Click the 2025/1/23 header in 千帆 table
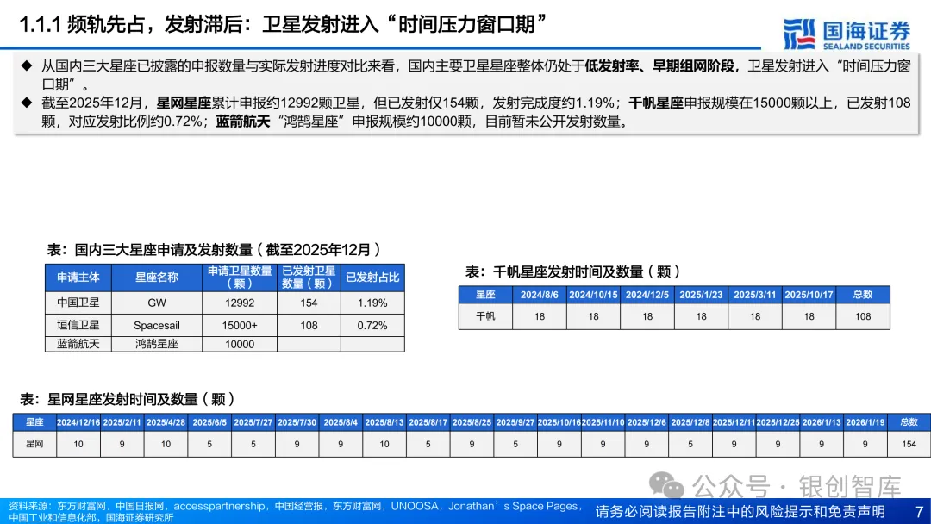 tap(701, 295)
